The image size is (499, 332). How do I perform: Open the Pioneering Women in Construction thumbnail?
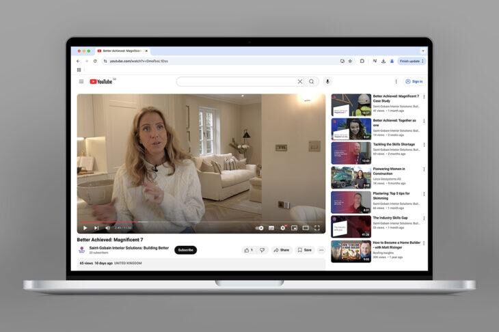(x=351, y=178)
